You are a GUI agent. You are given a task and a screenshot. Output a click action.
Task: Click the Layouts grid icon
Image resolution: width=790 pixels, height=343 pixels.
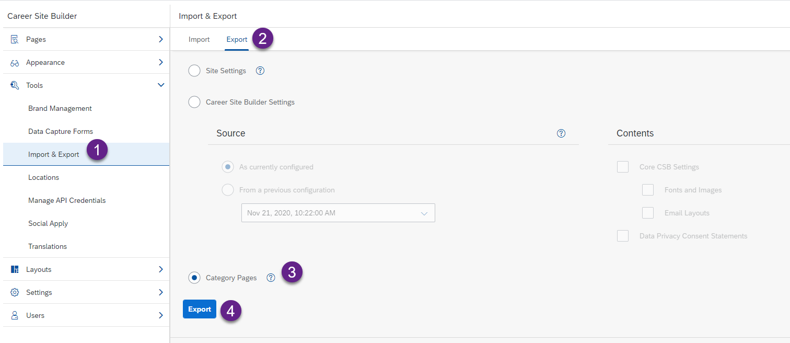(x=15, y=269)
